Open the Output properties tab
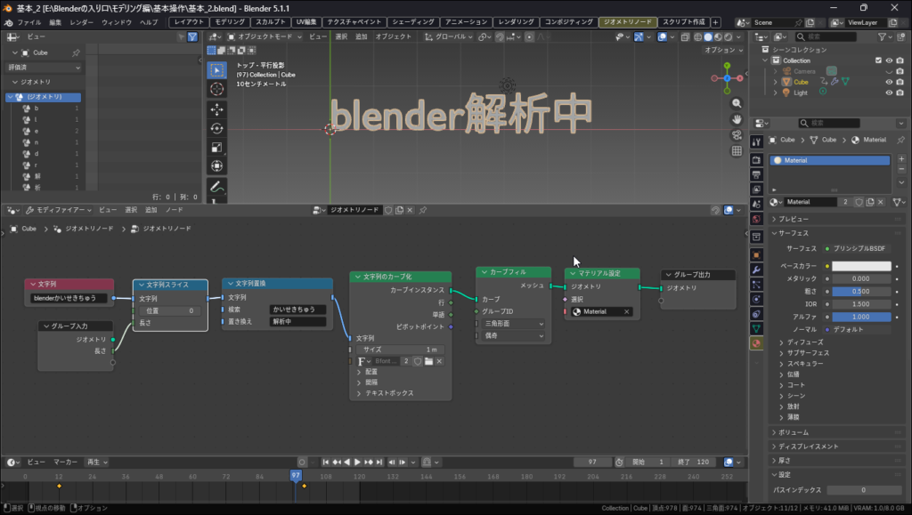 756,174
